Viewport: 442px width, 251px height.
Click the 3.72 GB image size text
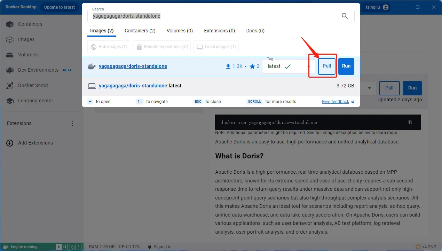click(345, 86)
